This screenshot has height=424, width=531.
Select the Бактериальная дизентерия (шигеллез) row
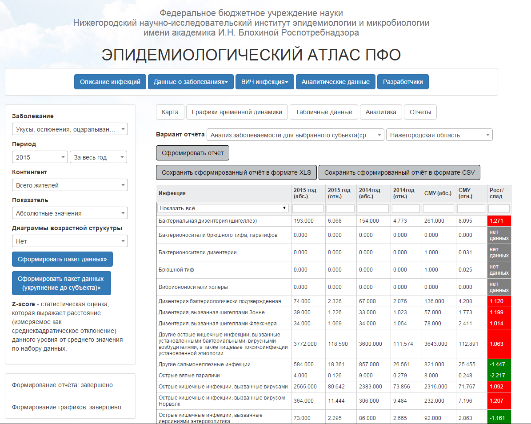pyautogui.click(x=334, y=221)
